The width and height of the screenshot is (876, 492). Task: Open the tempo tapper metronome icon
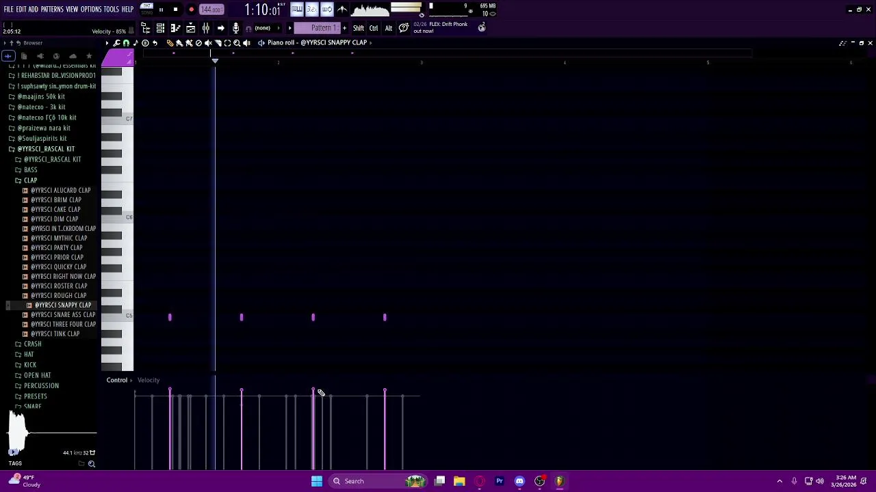point(342,10)
